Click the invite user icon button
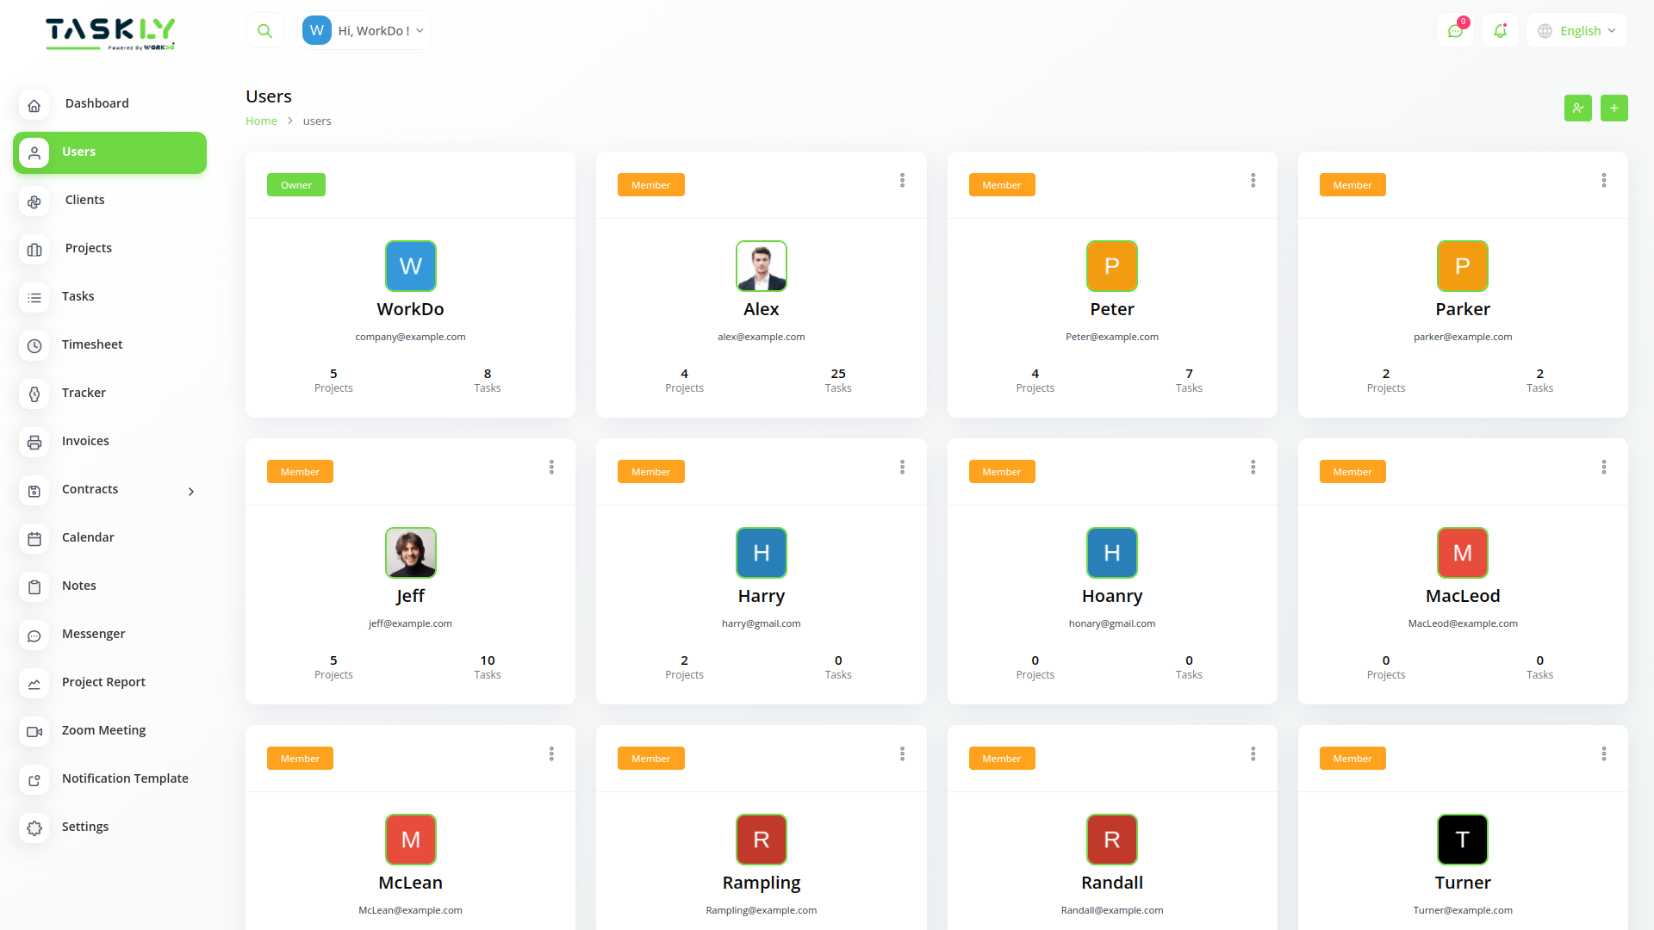This screenshot has width=1654, height=930. pos(1577,108)
